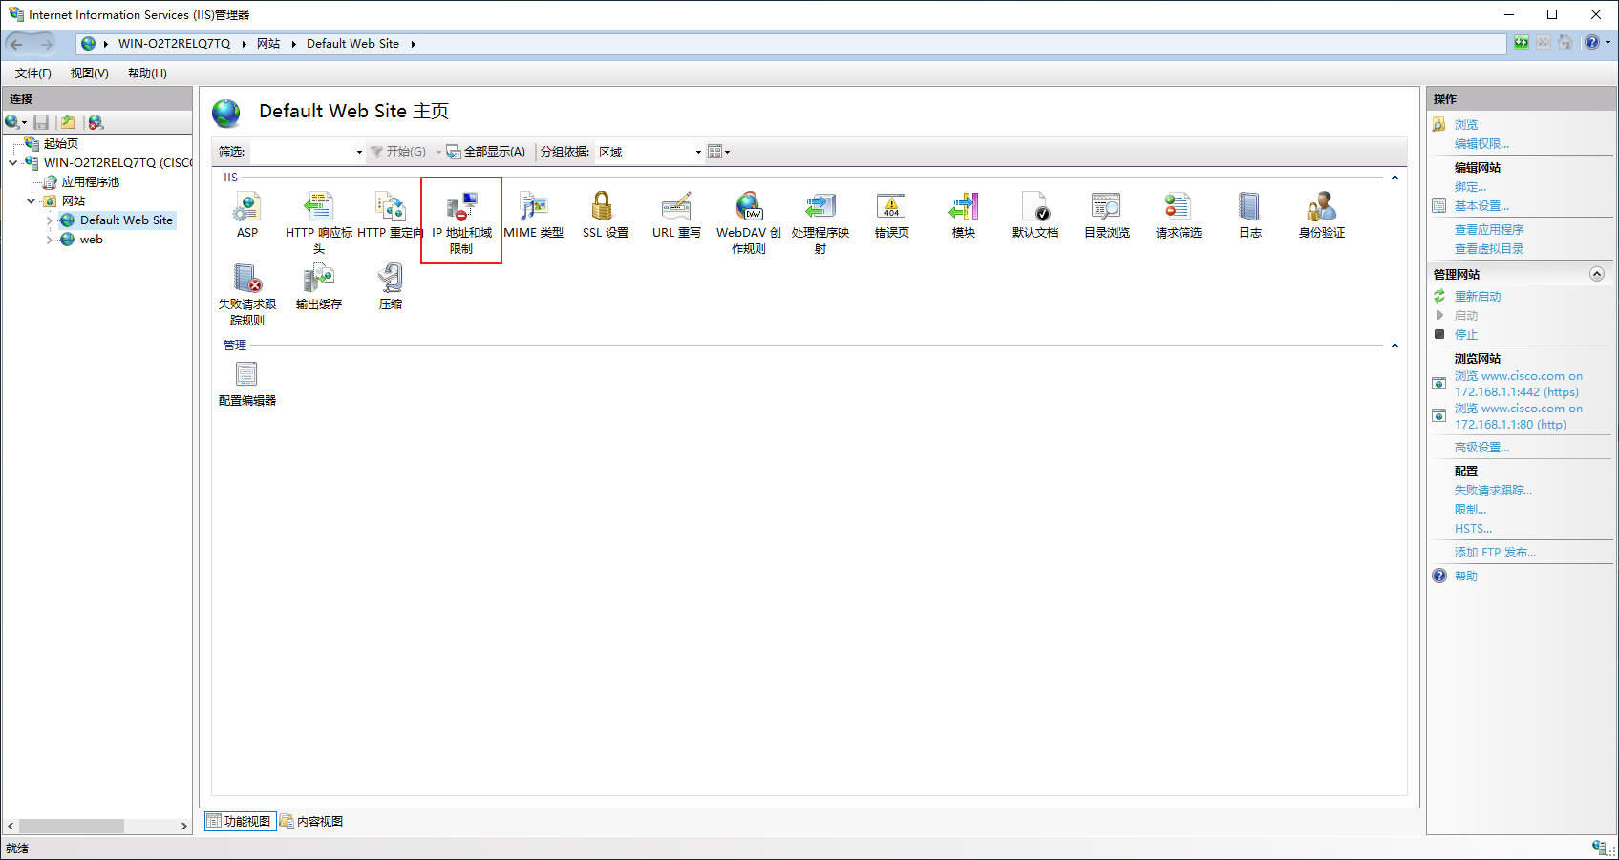Screen dimensions: 1619x860
Task: Collapse the IIS group section
Action: [x=1395, y=178]
